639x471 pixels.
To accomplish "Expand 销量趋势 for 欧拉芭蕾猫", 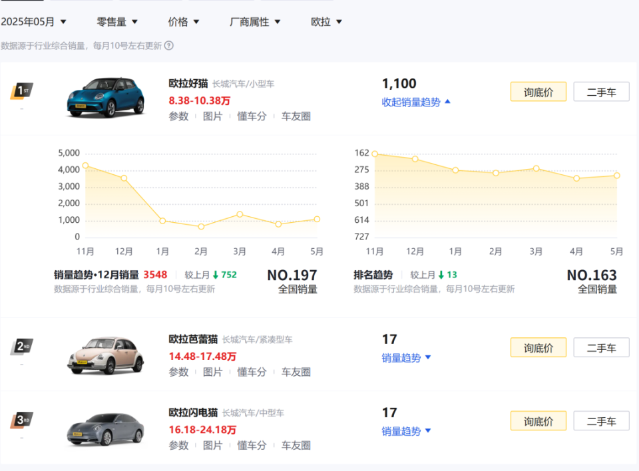I will [406, 358].
